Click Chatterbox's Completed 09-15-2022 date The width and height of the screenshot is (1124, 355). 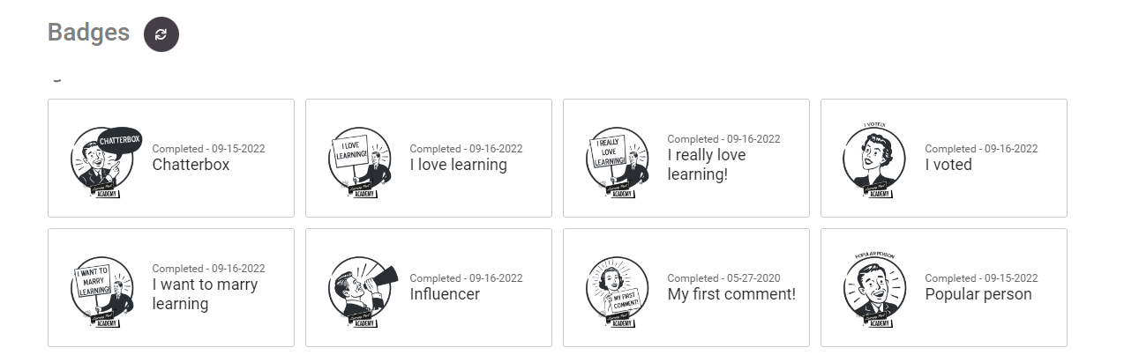click(x=208, y=149)
